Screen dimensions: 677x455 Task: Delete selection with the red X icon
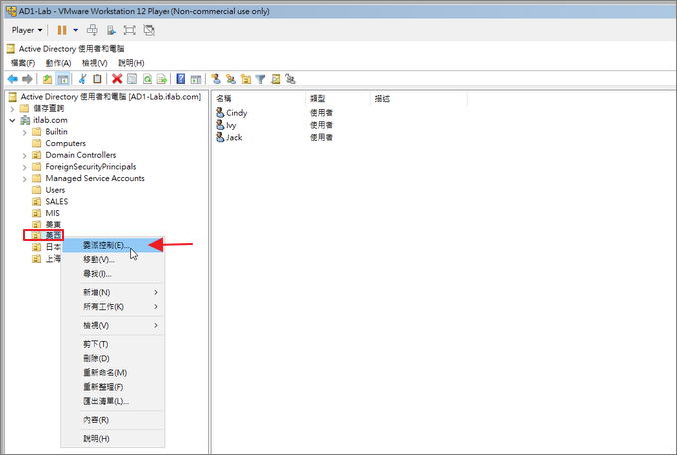[x=117, y=79]
